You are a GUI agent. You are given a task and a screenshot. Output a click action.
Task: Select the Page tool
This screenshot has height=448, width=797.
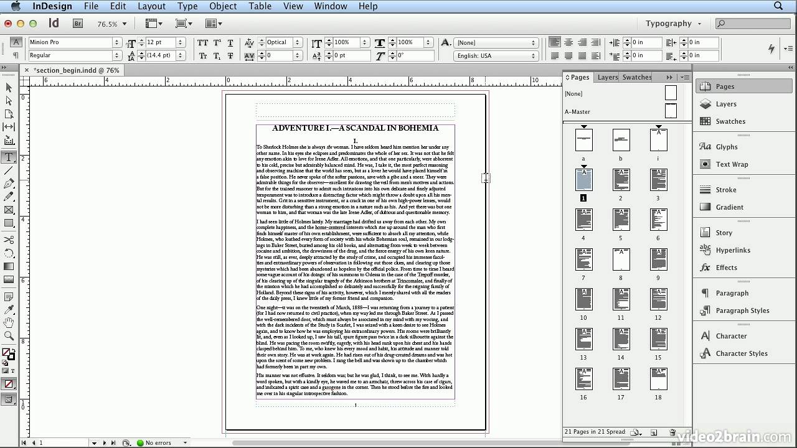tap(9, 114)
